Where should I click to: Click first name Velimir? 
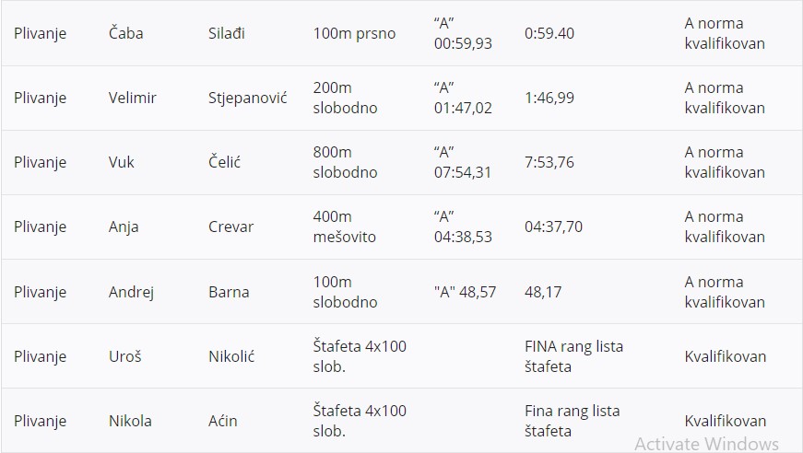(135, 98)
